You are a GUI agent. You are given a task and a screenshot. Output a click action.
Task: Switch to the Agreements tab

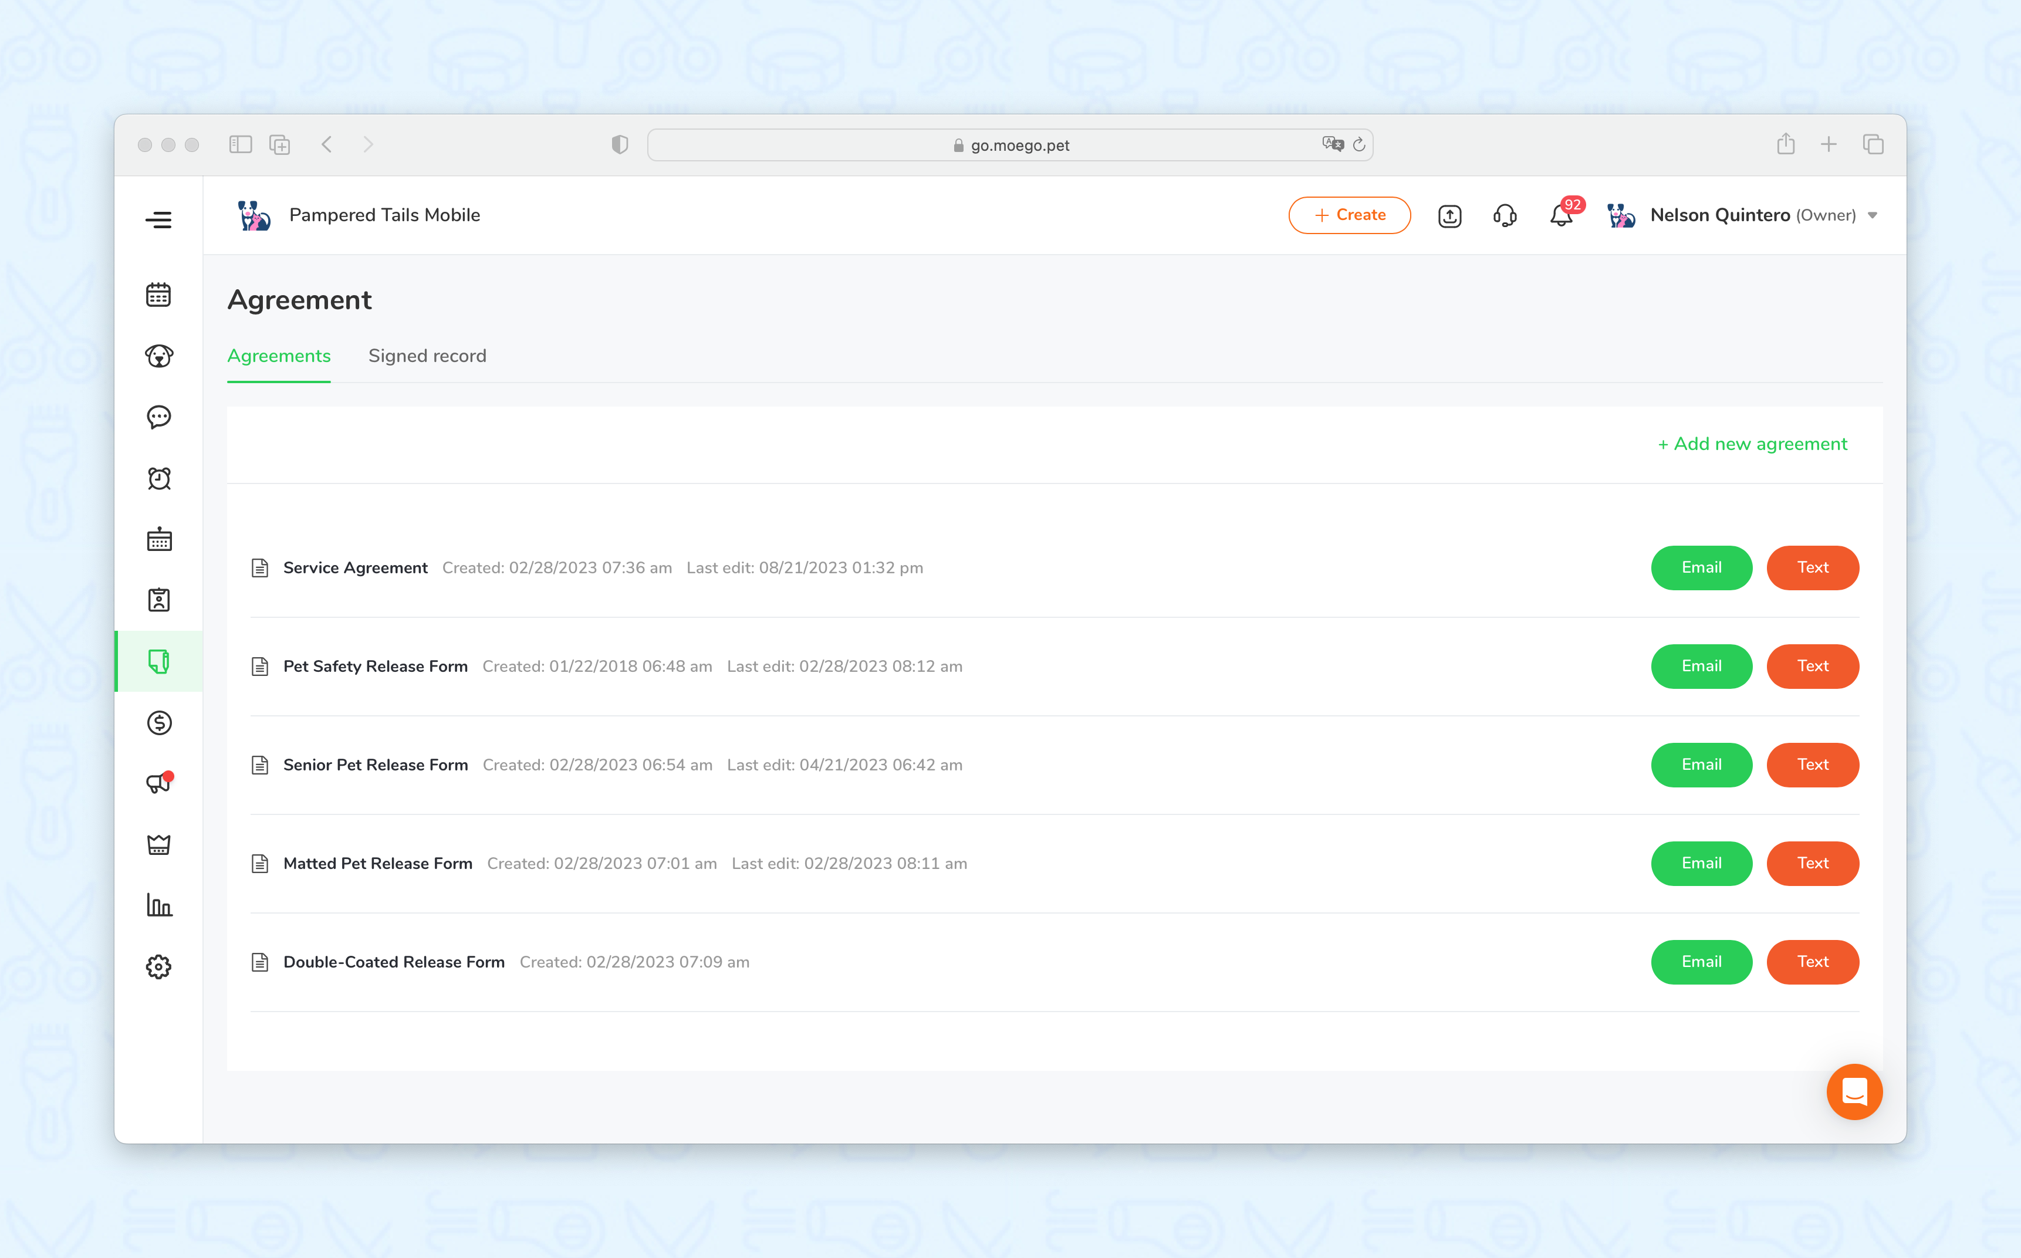point(279,356)
